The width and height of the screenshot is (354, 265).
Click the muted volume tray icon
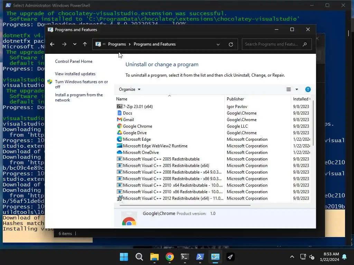click(x=312, y=257)
